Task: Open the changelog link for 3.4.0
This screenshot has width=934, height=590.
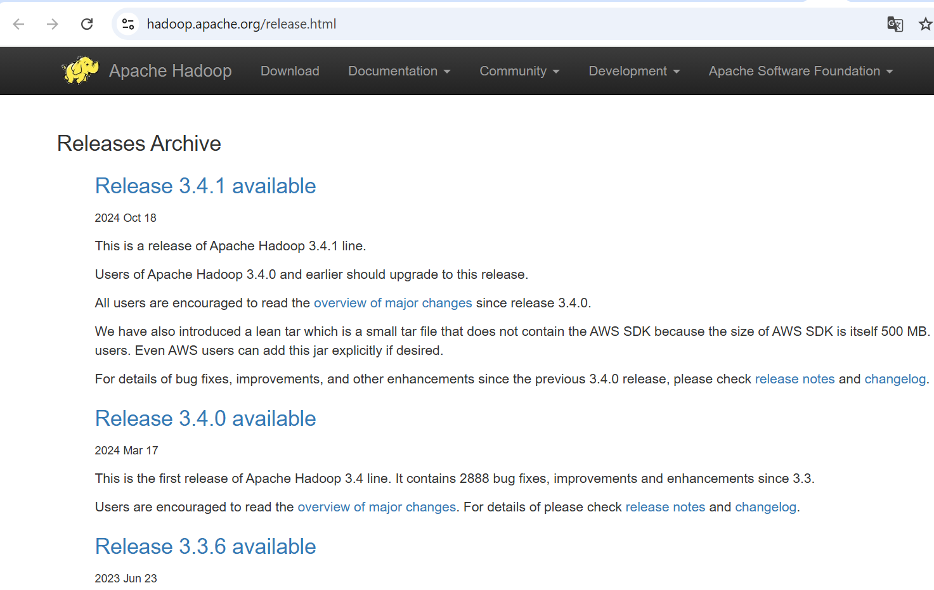Action: click(765, 507)
